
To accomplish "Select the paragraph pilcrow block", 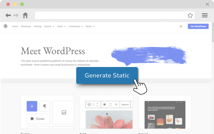I will tap(45, 106).
